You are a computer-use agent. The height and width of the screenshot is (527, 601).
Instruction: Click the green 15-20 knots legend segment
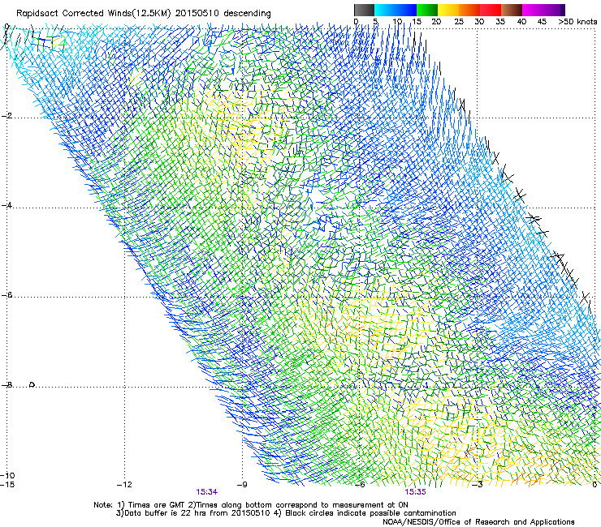[x=427, y=10]
